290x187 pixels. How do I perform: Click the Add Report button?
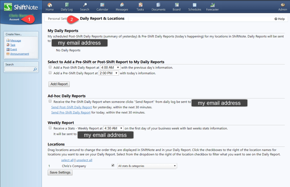point(59,84)
